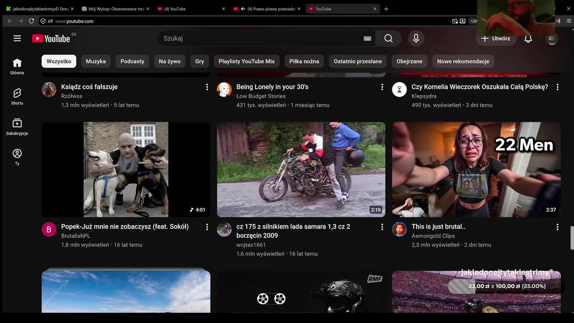Select the Wszystko filter chip
This screenshot has height=323, width=574.
(59, 61)
